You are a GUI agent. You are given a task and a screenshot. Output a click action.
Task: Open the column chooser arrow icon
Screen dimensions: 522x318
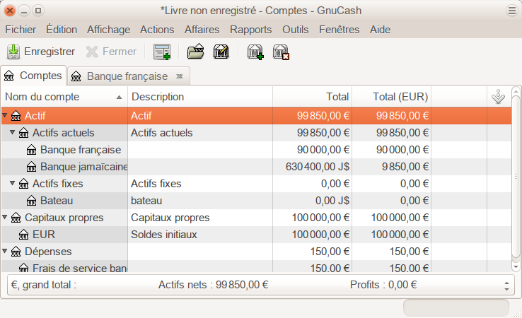[x=498, y=97]
